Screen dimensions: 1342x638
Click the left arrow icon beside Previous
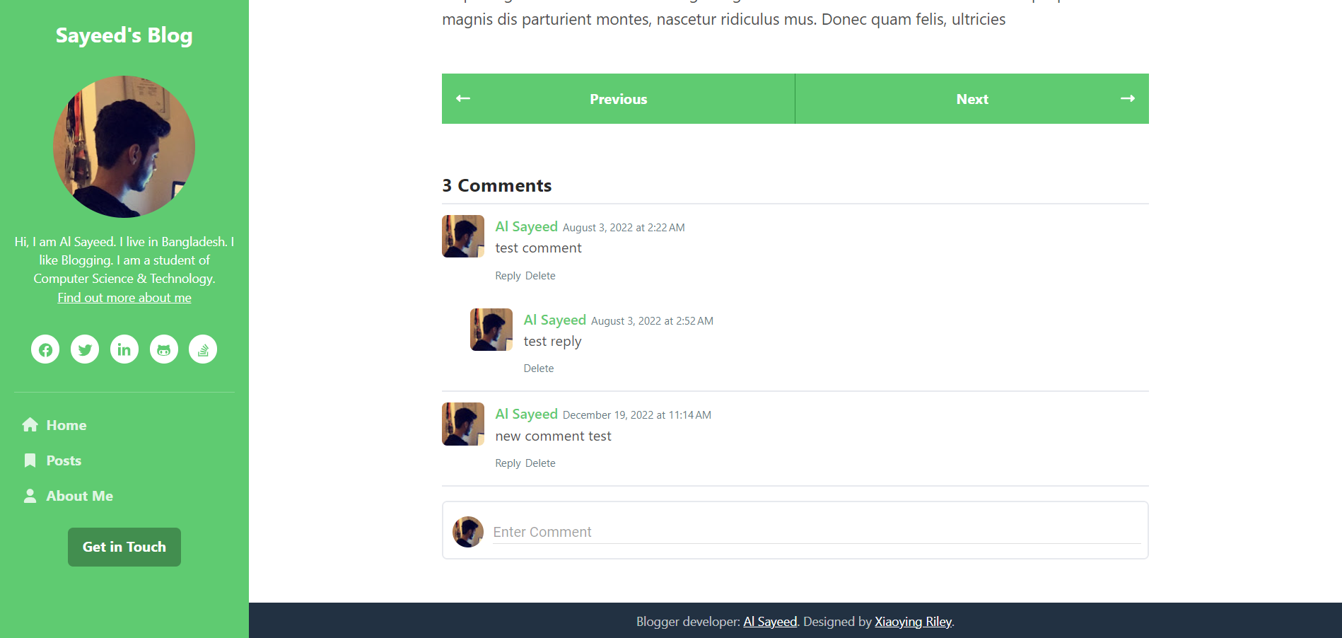(463, 98)
